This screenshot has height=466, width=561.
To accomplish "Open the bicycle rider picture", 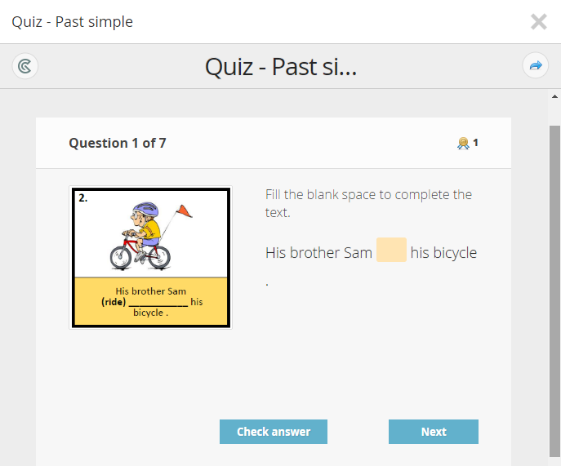I will click(x=151, y=257).
